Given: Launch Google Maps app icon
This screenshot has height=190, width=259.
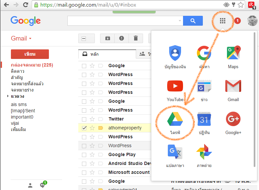Looking at the screenshot, I should pos(233,53).
